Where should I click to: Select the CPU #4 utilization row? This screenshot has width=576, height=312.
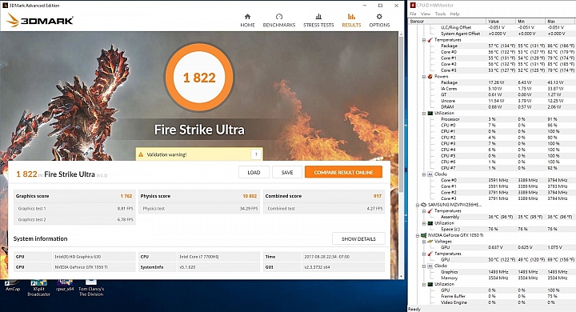(492, 150)
